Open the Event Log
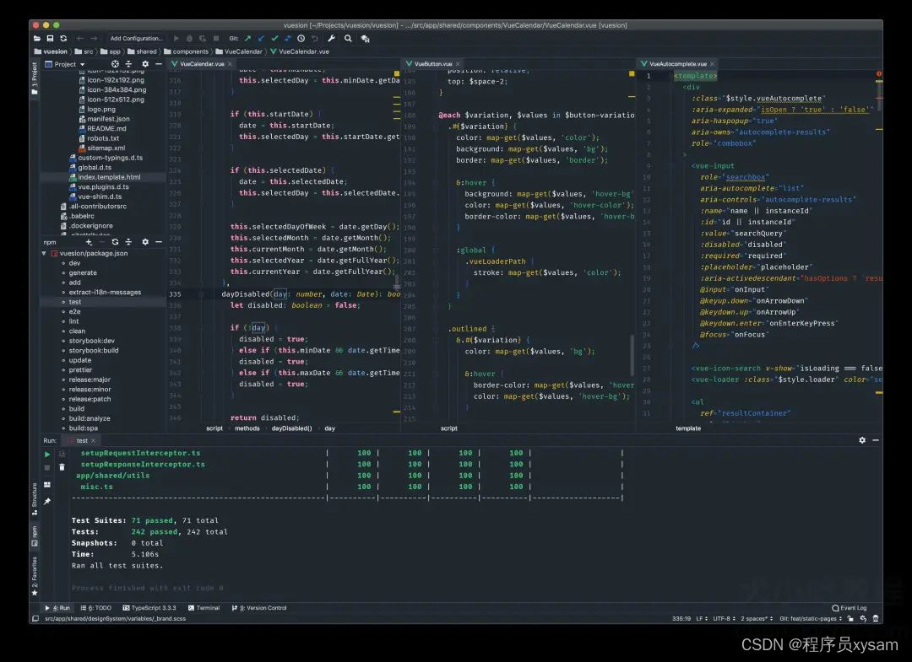Screen dimensions: 912x662 point(850,608)
